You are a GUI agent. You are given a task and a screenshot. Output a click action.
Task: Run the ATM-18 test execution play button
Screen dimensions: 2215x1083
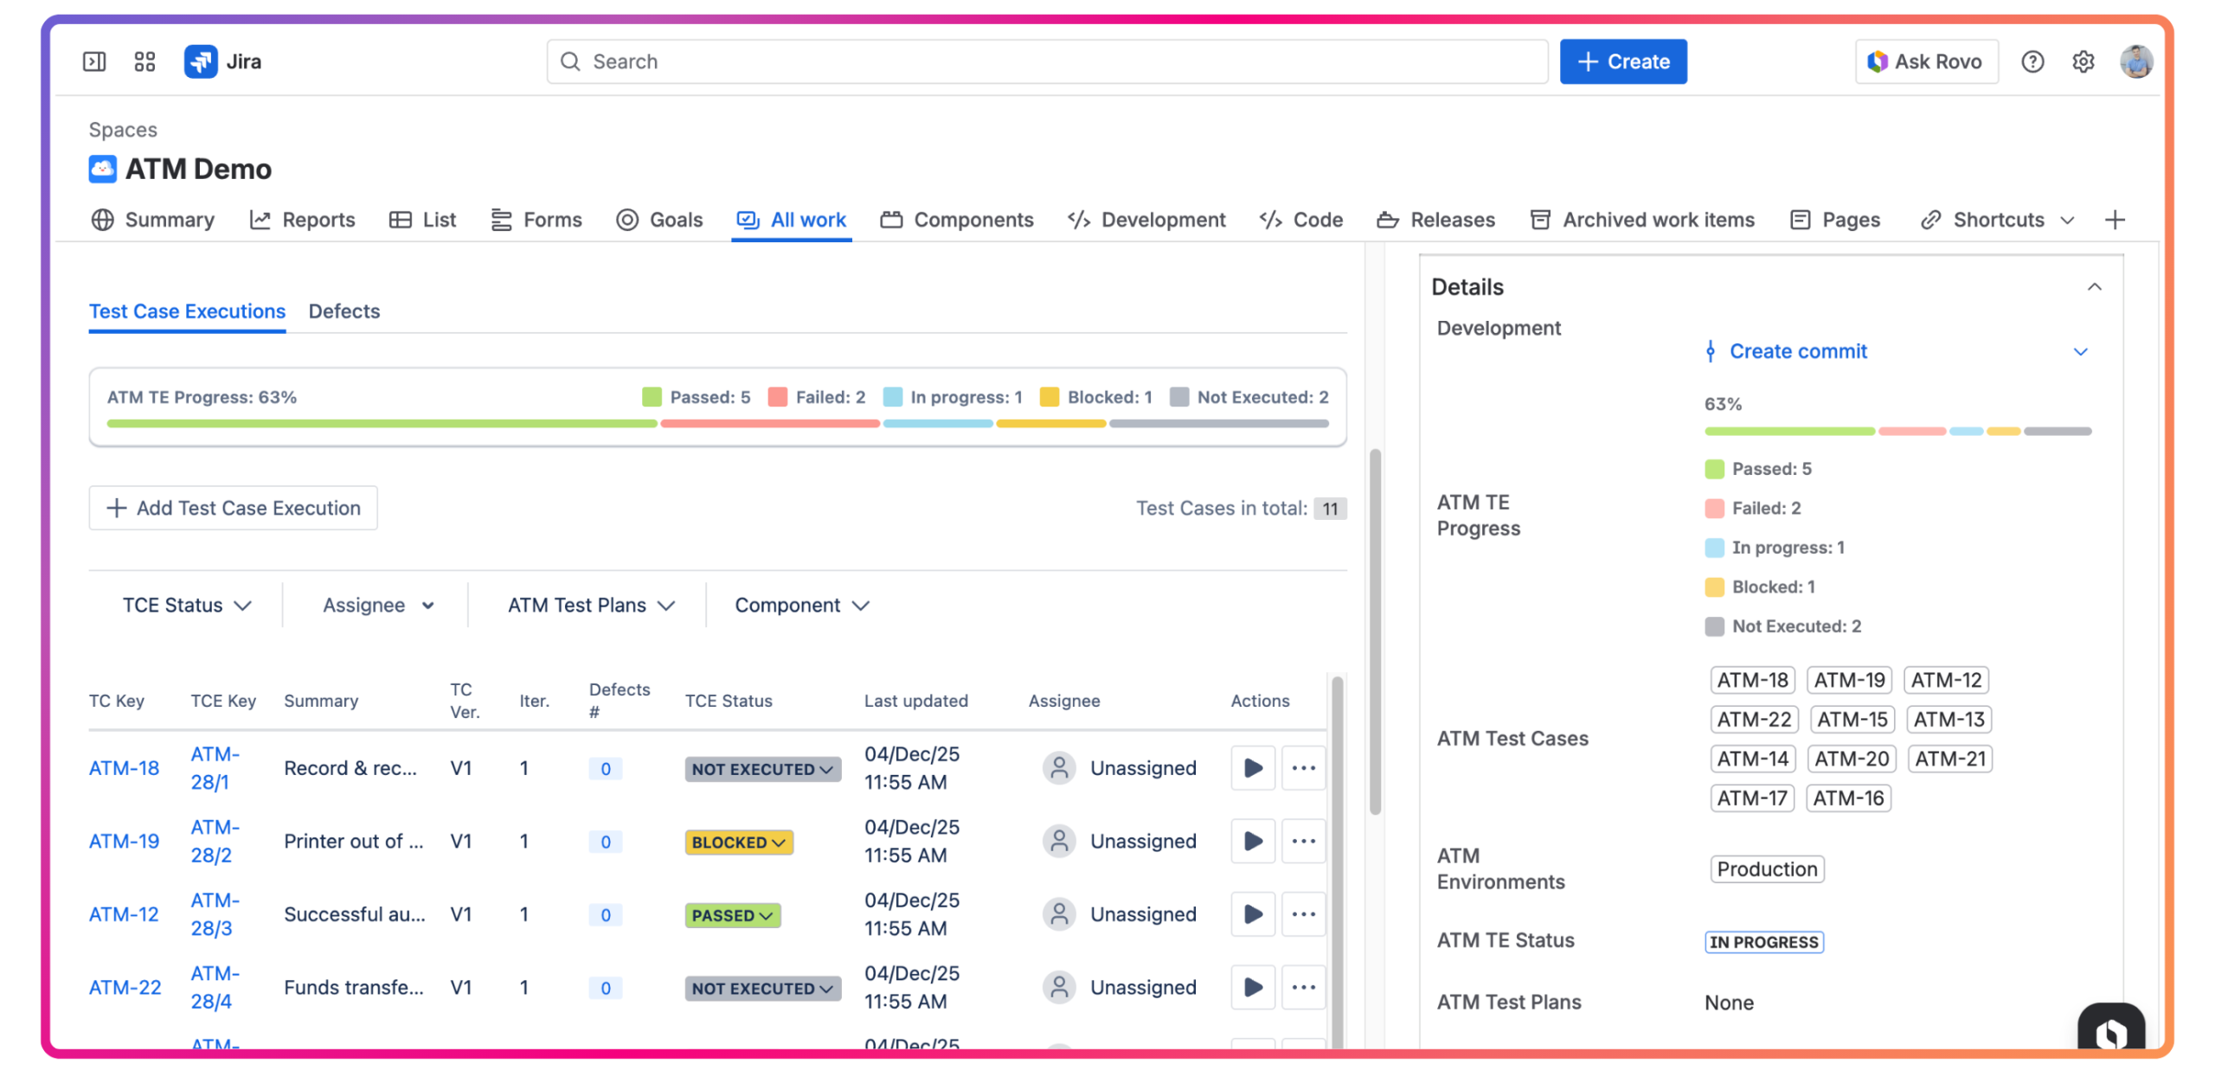(x=1252, y=767)
